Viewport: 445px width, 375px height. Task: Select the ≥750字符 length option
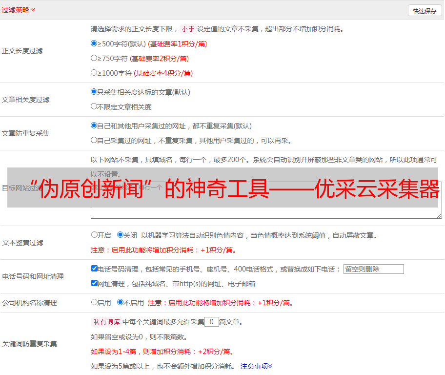[94, 58]
